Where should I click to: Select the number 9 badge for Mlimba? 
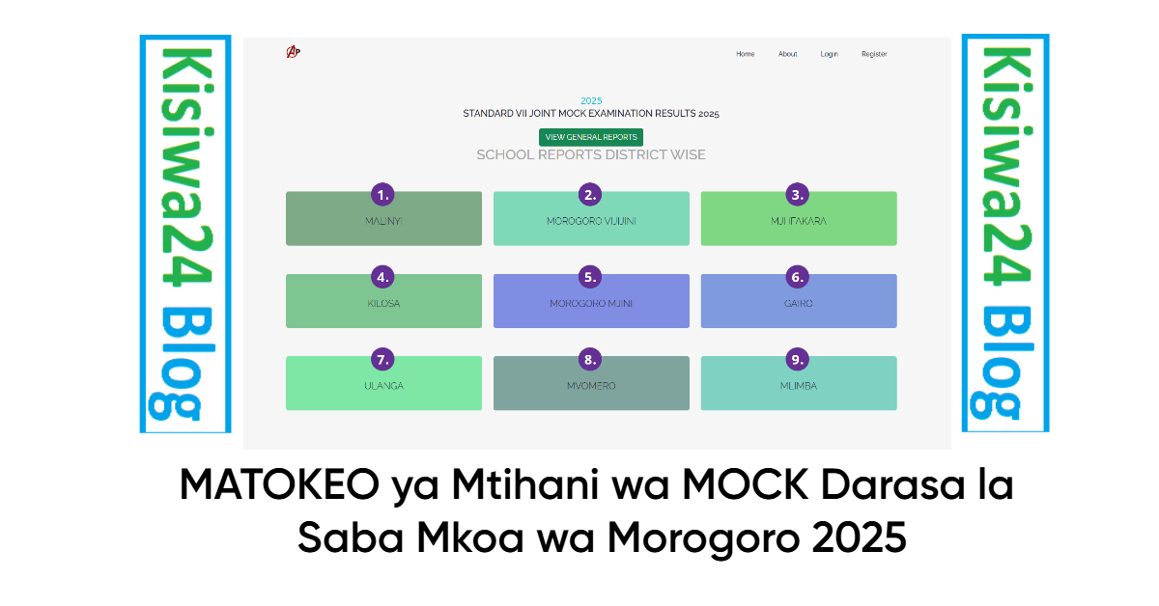(797, 359)
